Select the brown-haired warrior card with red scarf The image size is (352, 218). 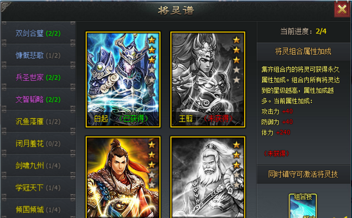(x=123, y=177)
